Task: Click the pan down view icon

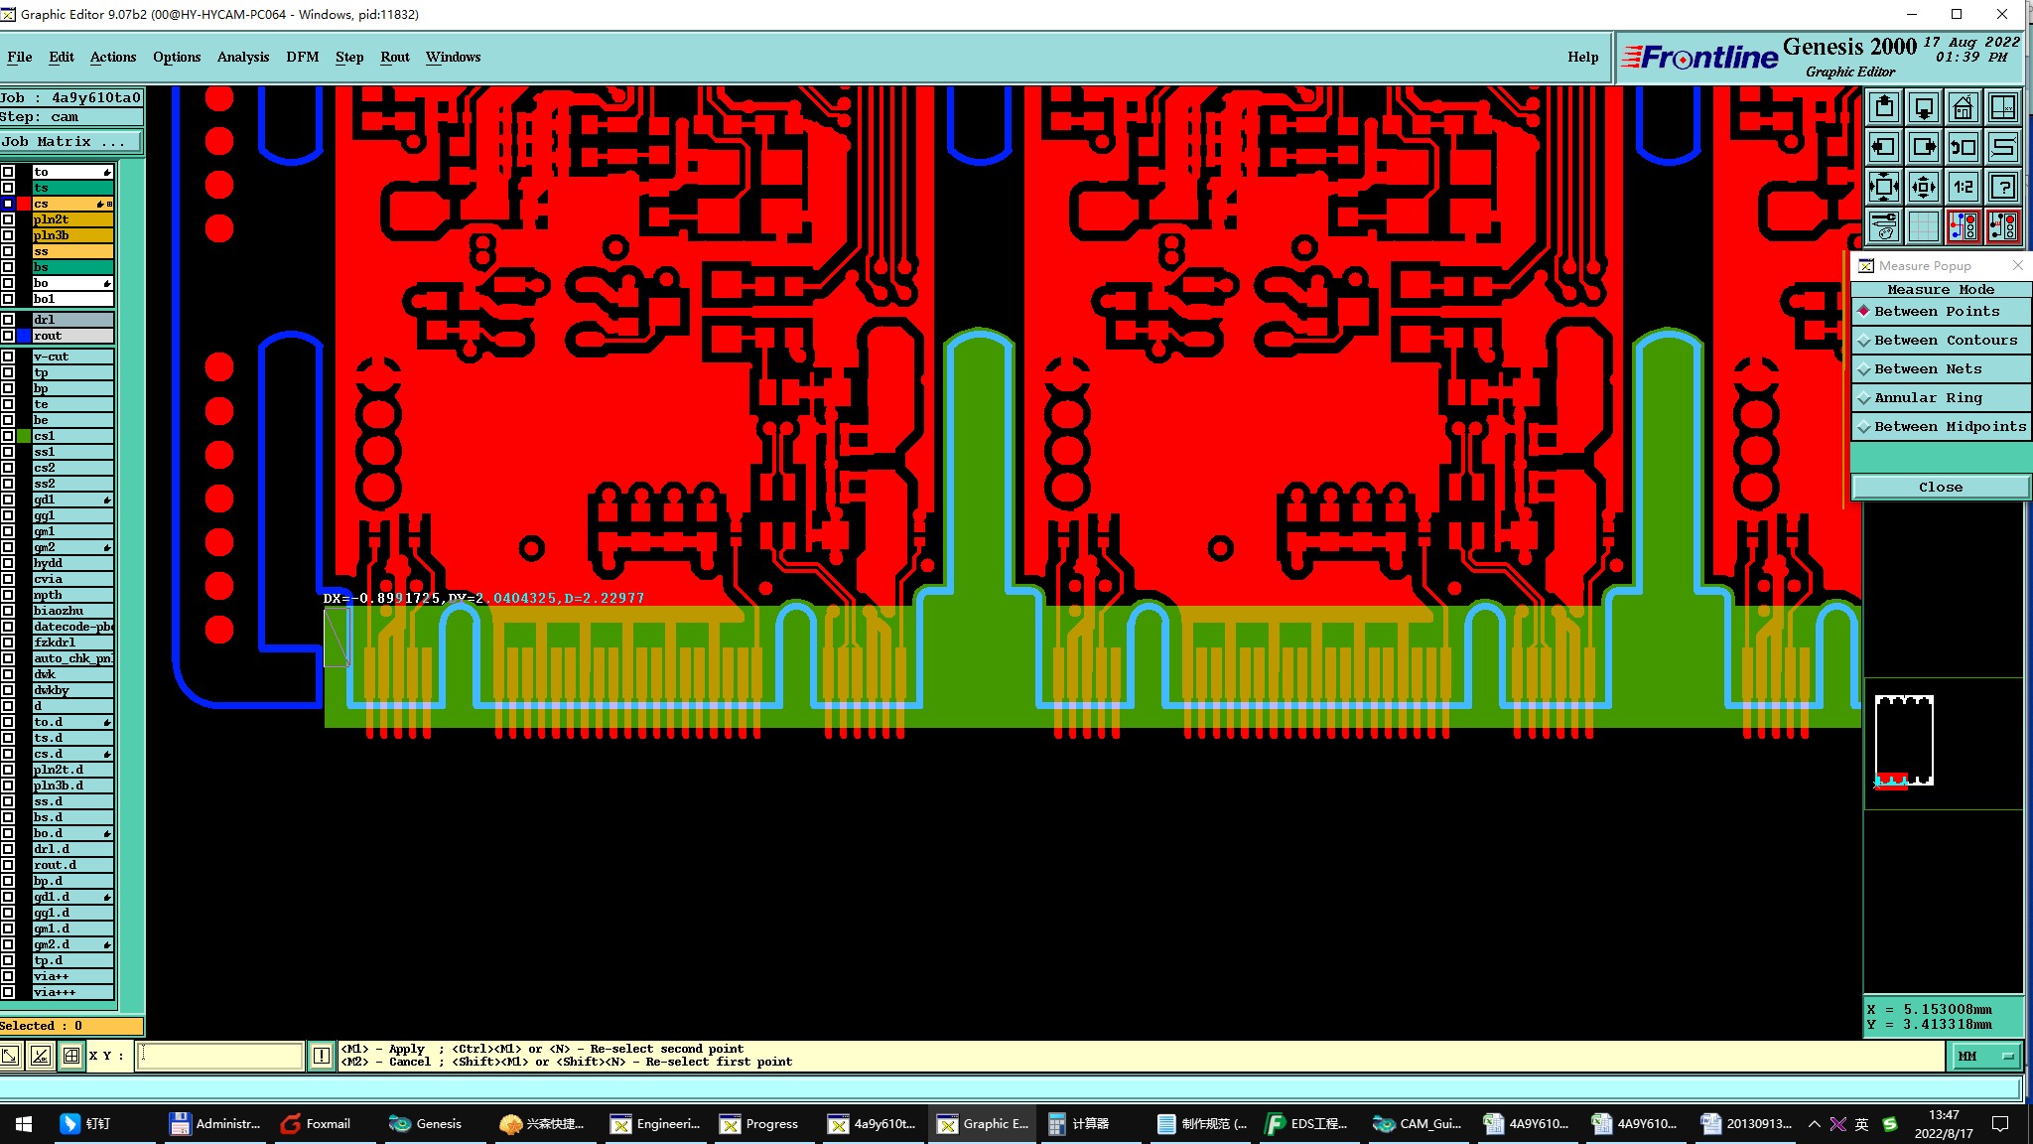Action: click(x=1924, y=107)
